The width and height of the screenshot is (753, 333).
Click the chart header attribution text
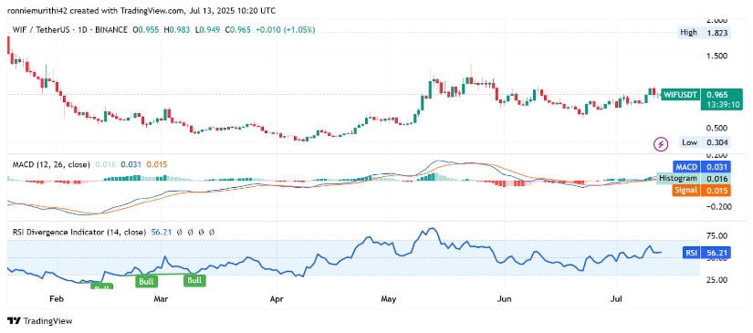click(141, 10)
